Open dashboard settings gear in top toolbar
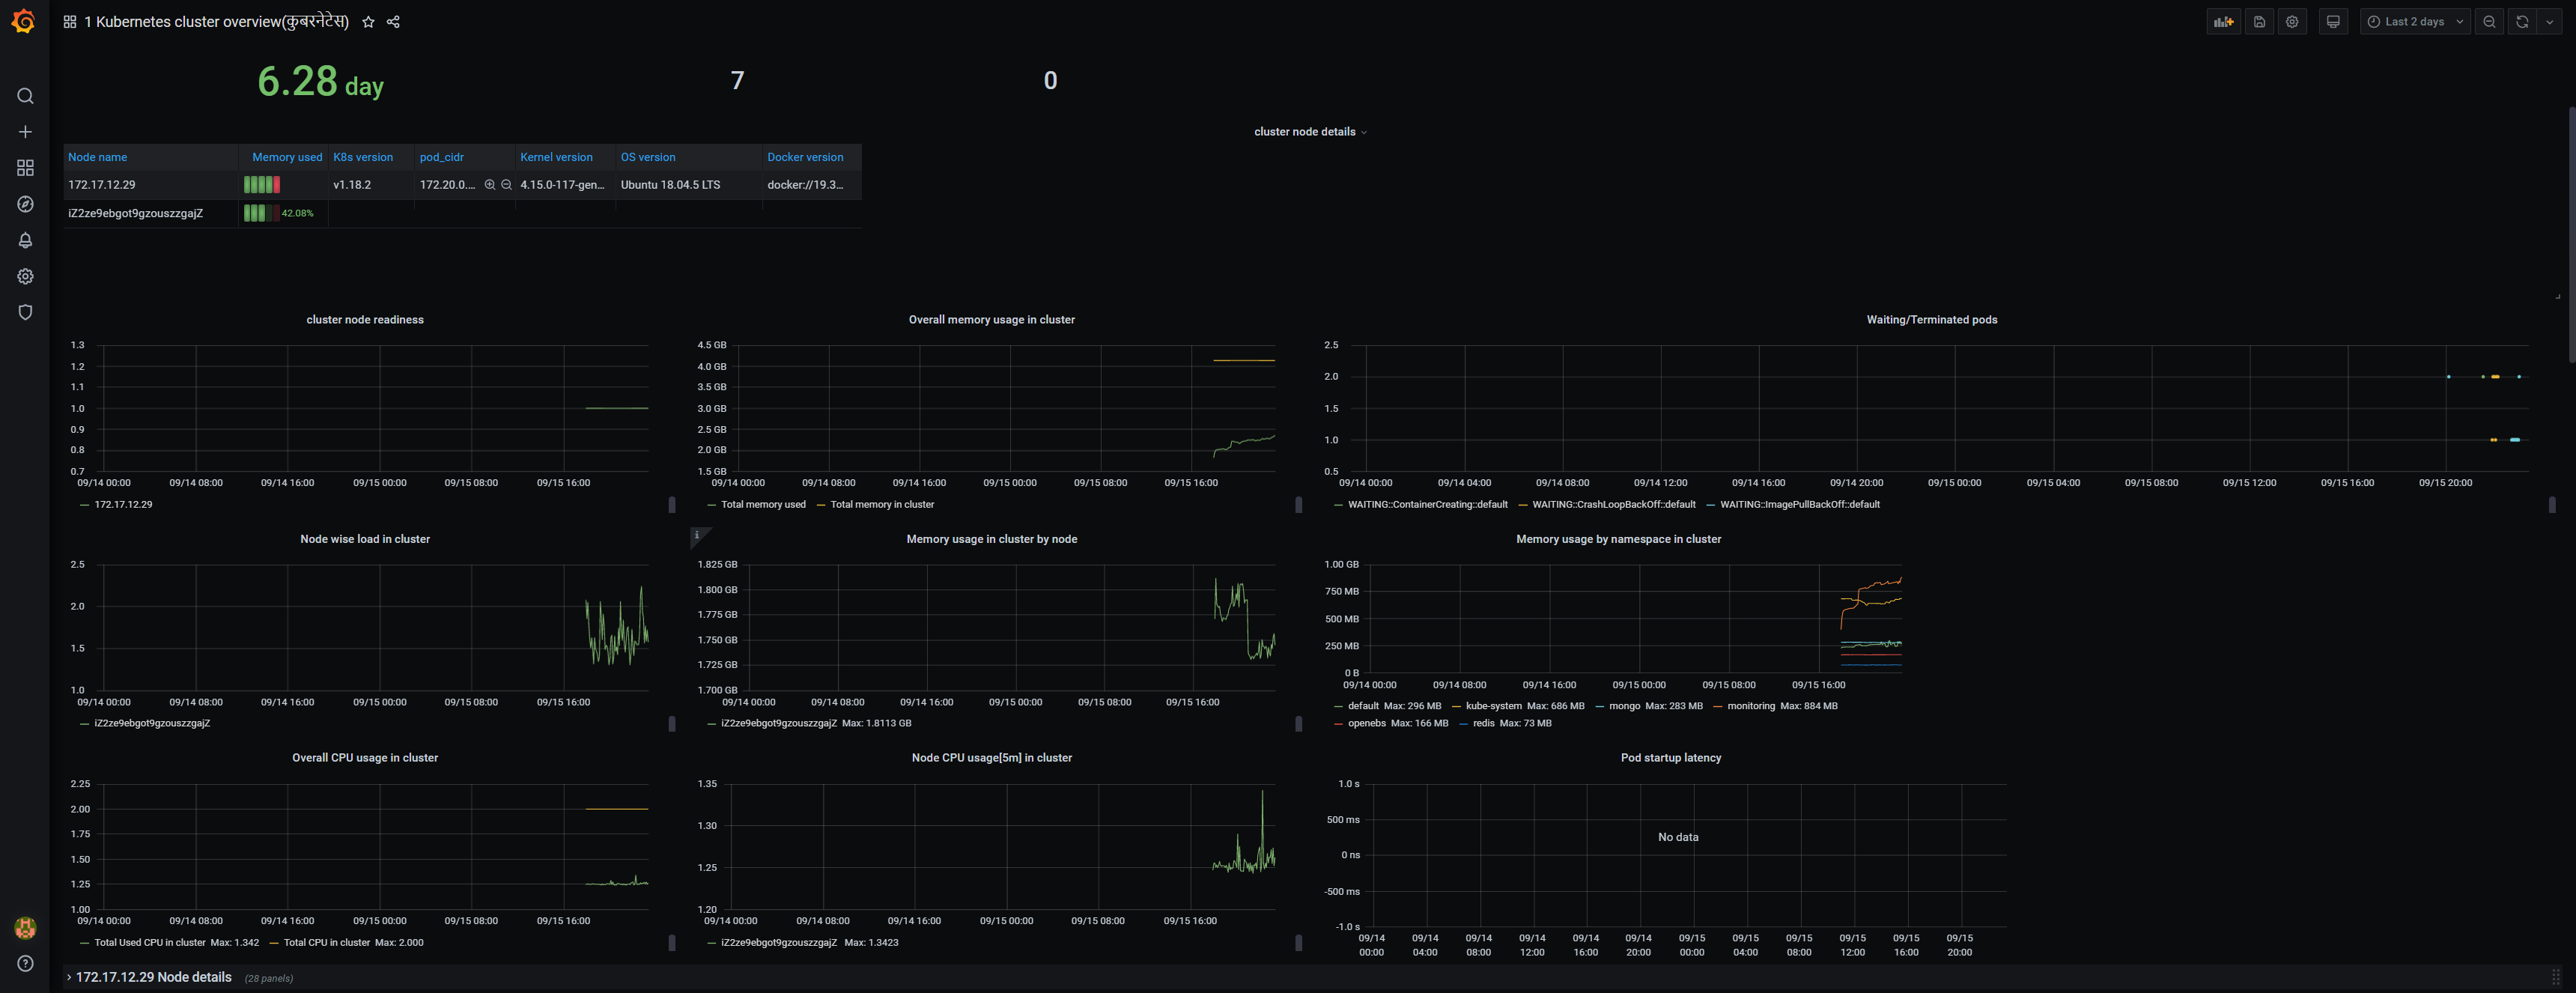2576x993 pixels. 2292,22
